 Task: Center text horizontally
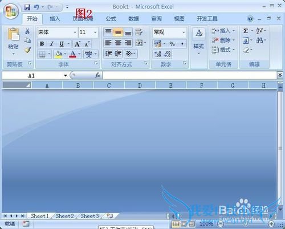[118, 43]
